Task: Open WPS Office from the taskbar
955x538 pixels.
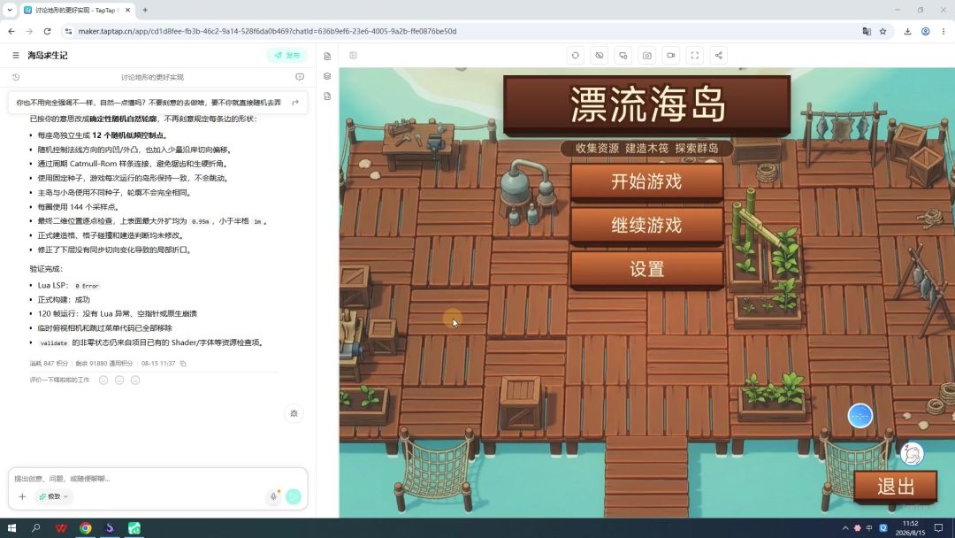Action: point(61,528)
